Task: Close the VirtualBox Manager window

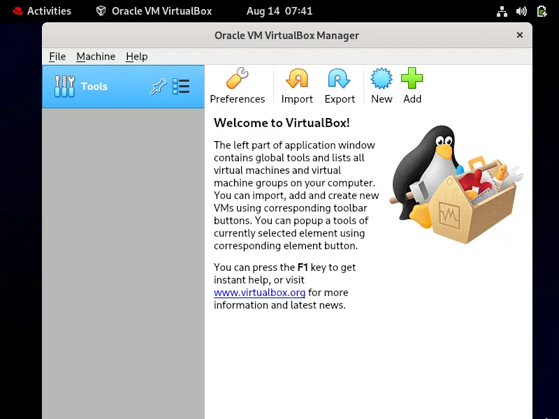Action: coord(520,35)
